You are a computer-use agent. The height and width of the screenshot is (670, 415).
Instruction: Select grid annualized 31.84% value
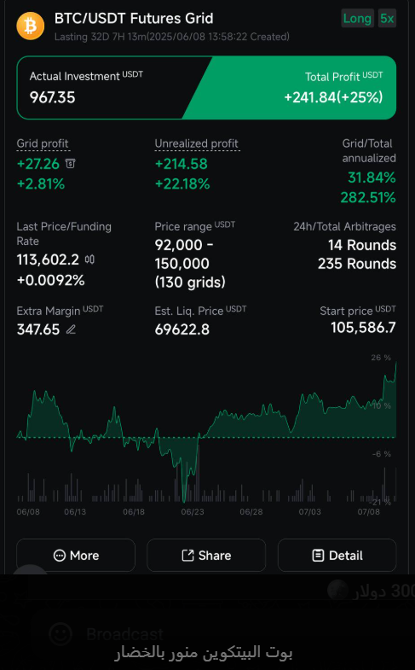coord(372,178)
